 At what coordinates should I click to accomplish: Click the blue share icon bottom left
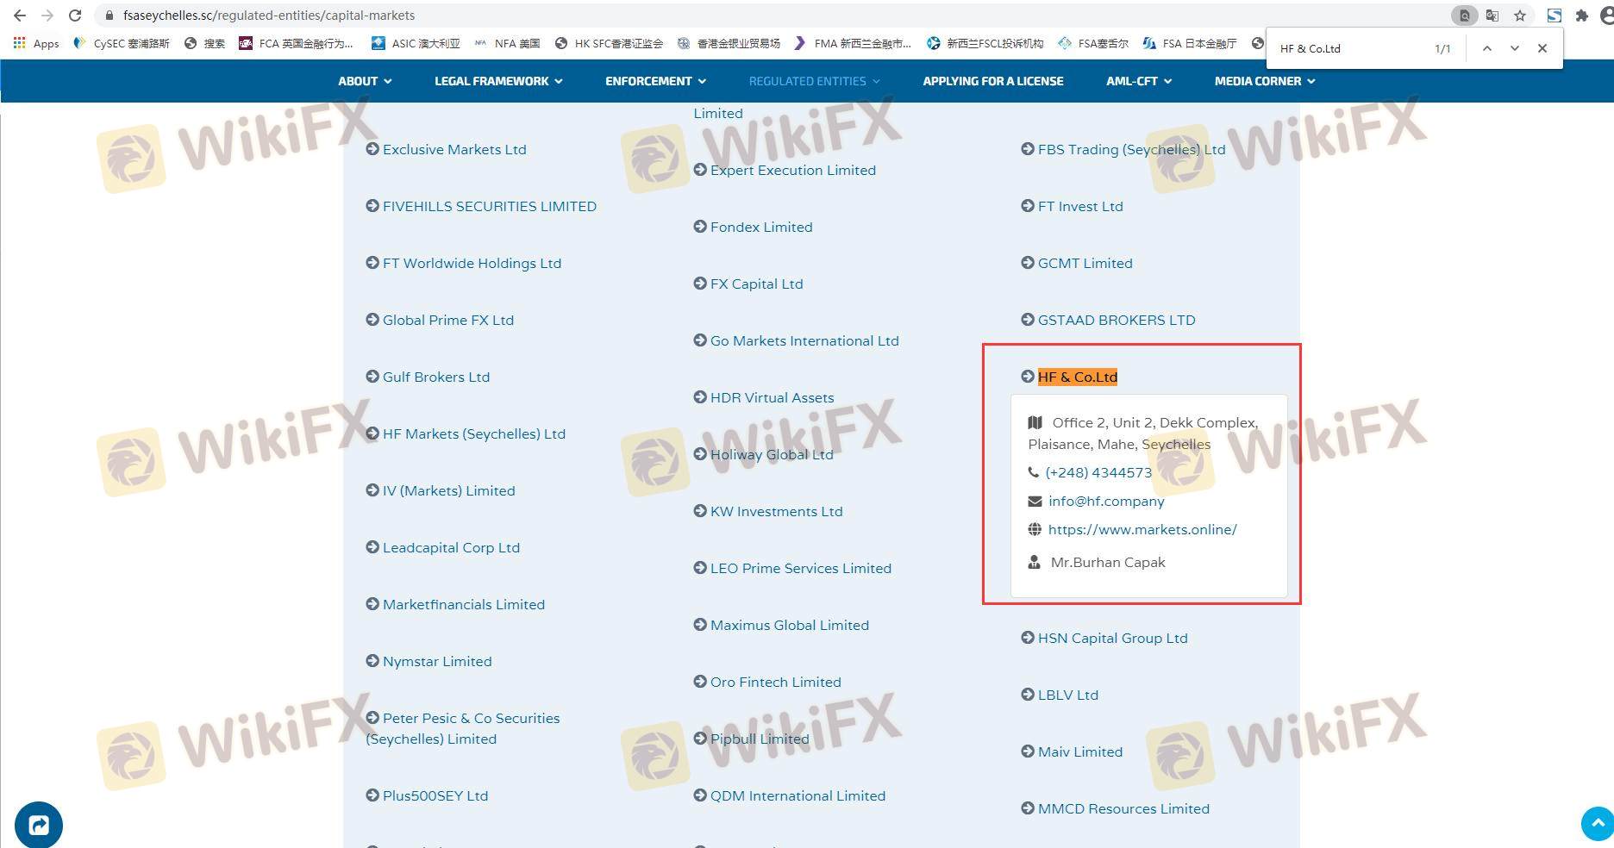pyautogui.click(x=39, y=825)
